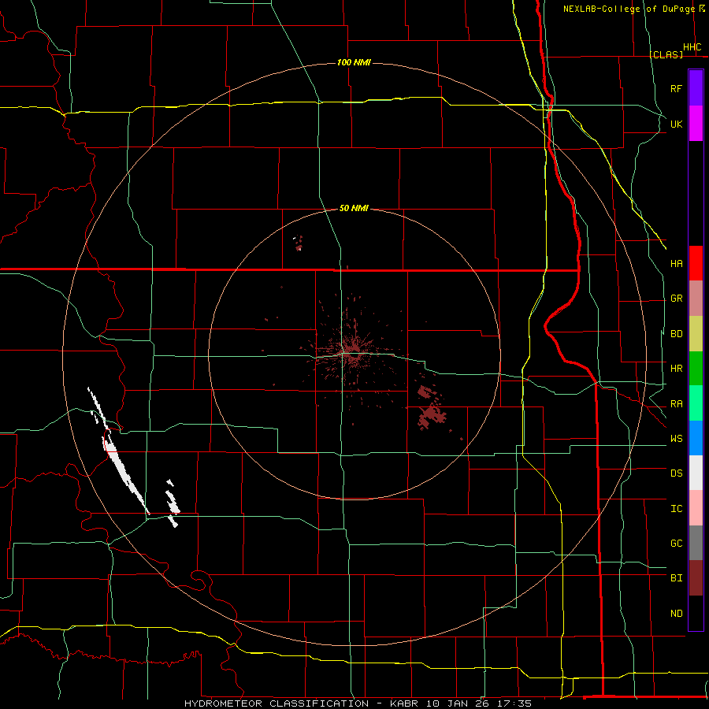
Task: Click the 50 NMI range label
Action: point(354,208)
